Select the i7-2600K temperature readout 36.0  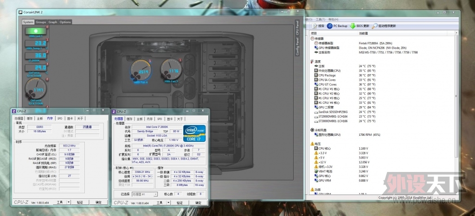click(35, 56)
